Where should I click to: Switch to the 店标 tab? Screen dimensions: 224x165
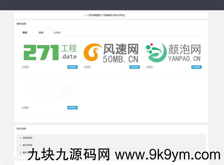[41, 33]
